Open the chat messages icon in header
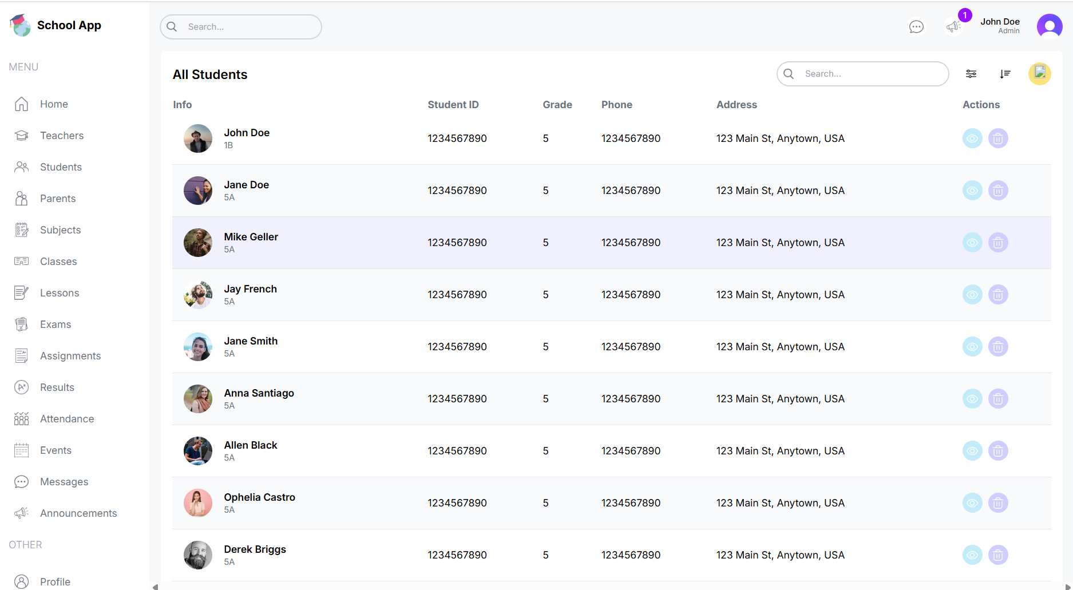This screenshot has height=590, width=1073. pyautogui.click(x=916, y=27)
